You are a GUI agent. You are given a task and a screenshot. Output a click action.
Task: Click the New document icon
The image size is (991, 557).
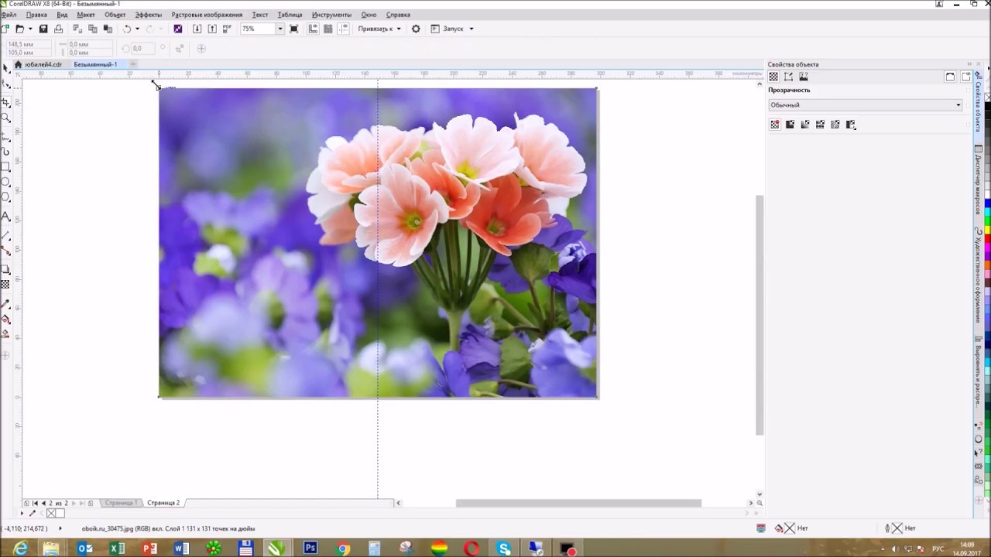click(x=5, y=29)
